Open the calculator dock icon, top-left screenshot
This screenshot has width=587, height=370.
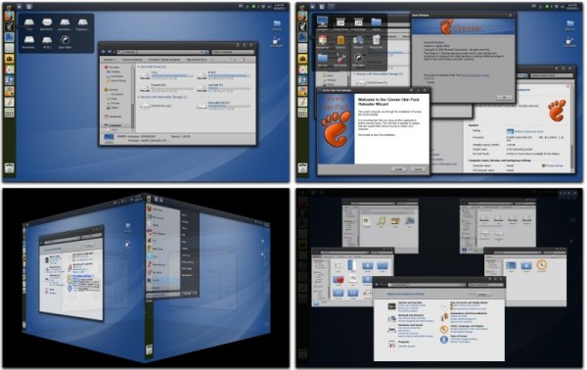pyautogui.click(x=9, y=113)
